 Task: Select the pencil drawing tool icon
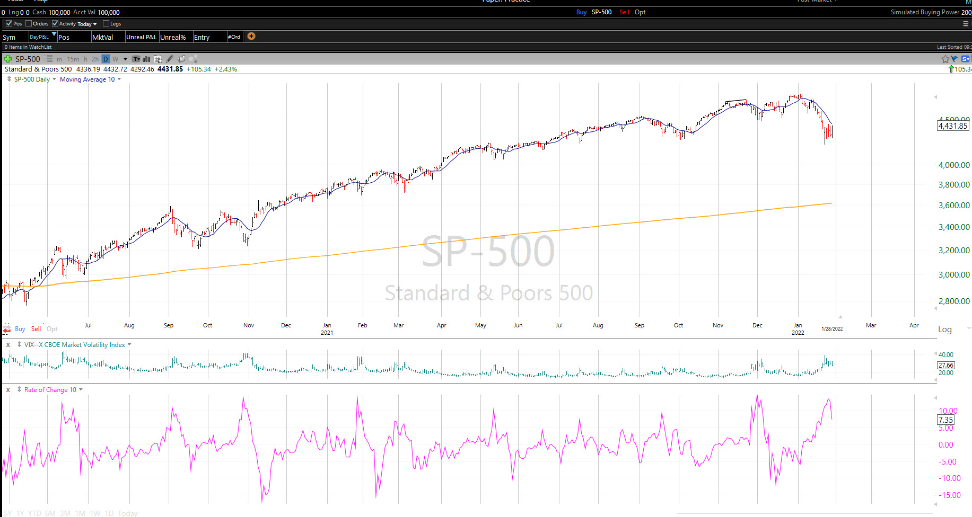point(170,59)
